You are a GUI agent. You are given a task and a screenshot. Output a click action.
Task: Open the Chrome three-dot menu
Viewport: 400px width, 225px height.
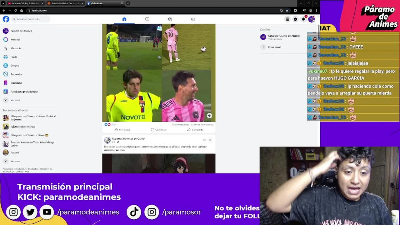coord(316,10)
